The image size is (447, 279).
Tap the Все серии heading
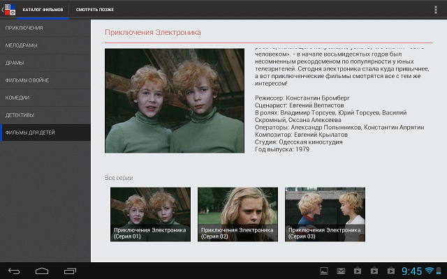pyautogui.click(x=119, y=178)
